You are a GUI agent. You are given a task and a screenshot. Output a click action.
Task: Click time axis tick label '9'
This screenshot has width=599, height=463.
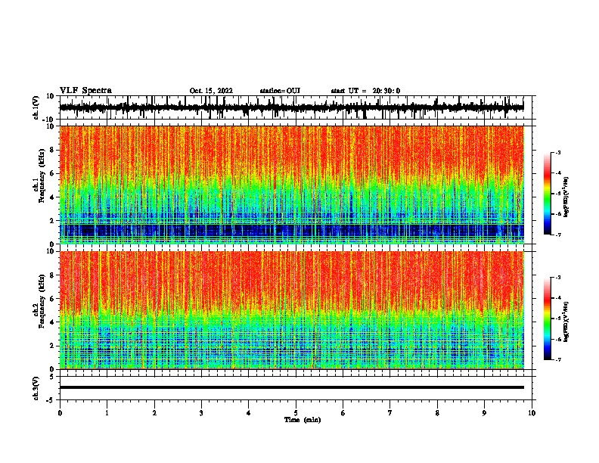coord(484,413)
